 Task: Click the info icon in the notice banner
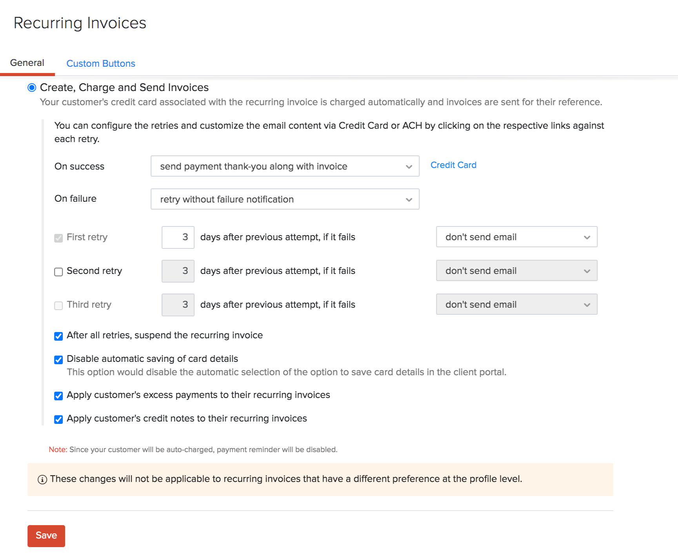click(x=42, y=480)
